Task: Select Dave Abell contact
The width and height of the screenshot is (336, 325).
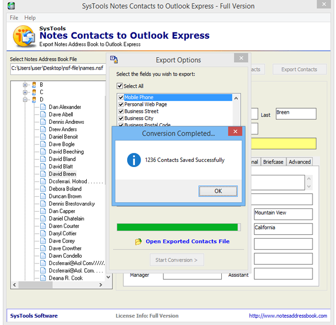Action: tap(61, 114)
